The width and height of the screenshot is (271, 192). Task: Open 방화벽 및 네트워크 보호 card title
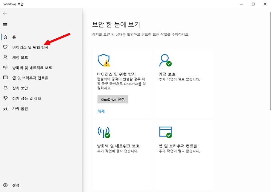pos(119,146)
